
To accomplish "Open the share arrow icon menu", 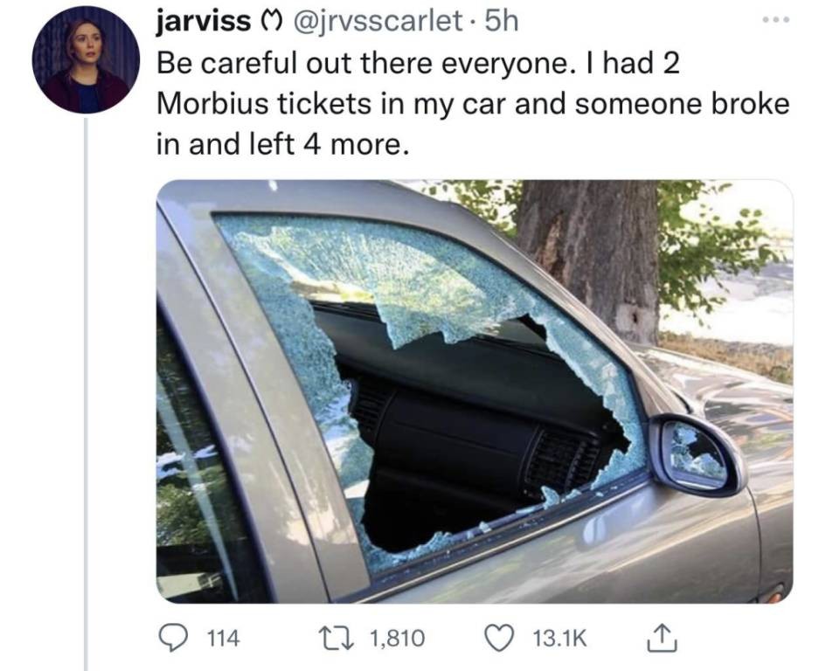I will point(662,638).
